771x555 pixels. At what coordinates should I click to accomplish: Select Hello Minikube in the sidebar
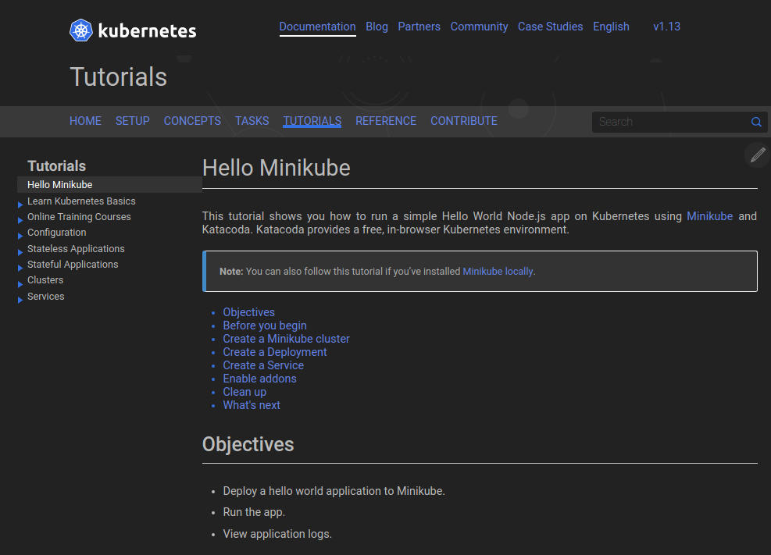[x=59, y=184]
